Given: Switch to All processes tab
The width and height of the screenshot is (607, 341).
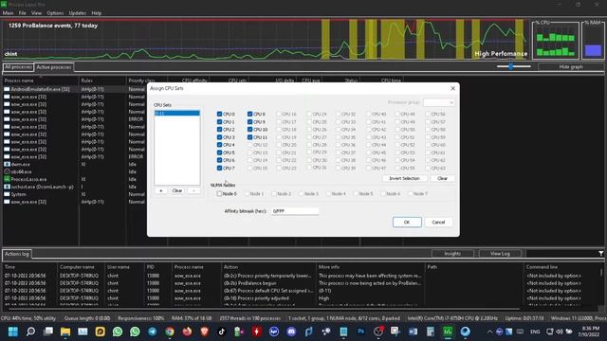Looking at the screenshot, I should pyautogui.click(x=18, y=67).
